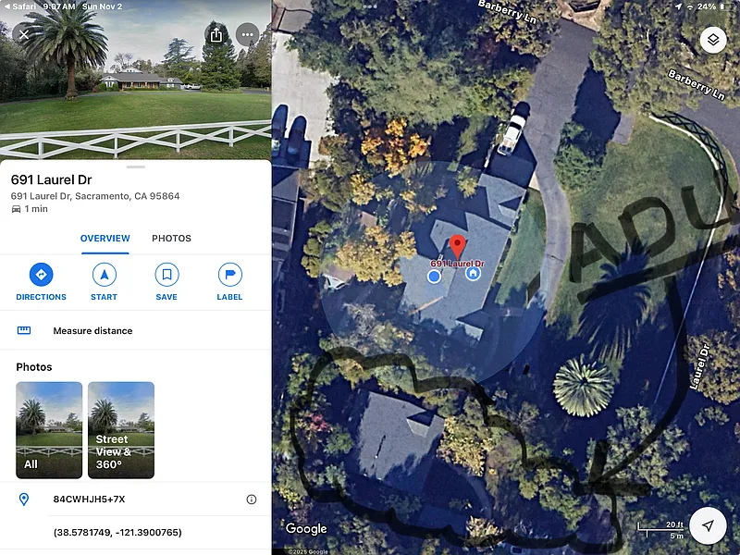Tap the plus code 84CWHJH5+7X
The image size is (740, 555).
89,499
